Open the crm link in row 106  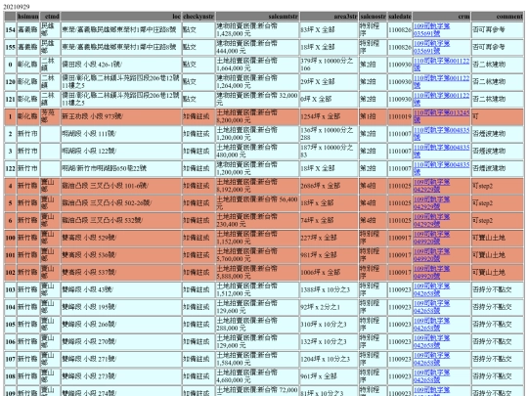pos(431,342)
